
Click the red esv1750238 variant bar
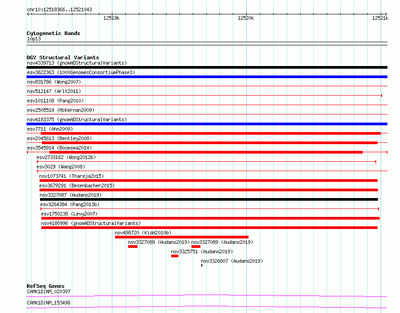210,218
